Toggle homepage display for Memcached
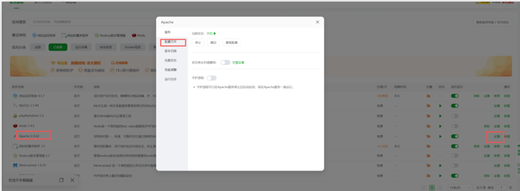 [x=455, y=166]
